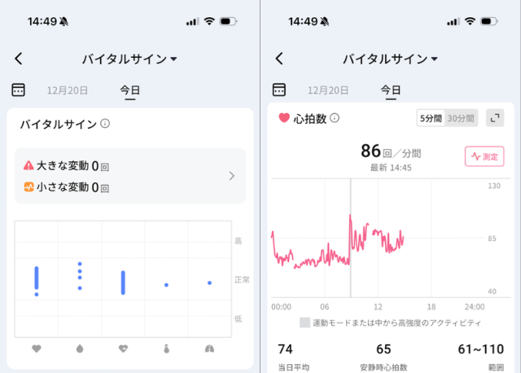The image size is (521, 373).
Task: Tap the vertical time marker on heart rate chart
Action: tap(351, 238)
